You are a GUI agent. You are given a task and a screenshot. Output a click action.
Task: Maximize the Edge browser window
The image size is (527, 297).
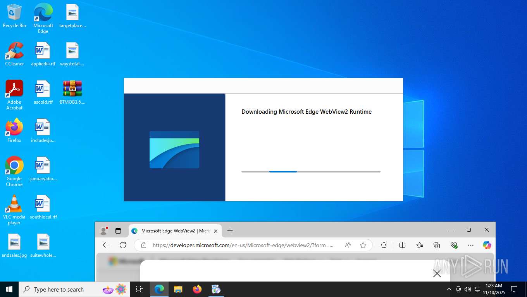click(469, 230)
